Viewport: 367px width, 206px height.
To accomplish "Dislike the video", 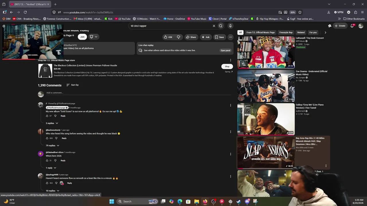I will (178, 37).
